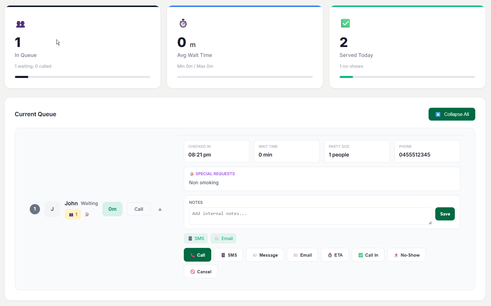Focus the Add internal notes text field

[x=310, y=216]
